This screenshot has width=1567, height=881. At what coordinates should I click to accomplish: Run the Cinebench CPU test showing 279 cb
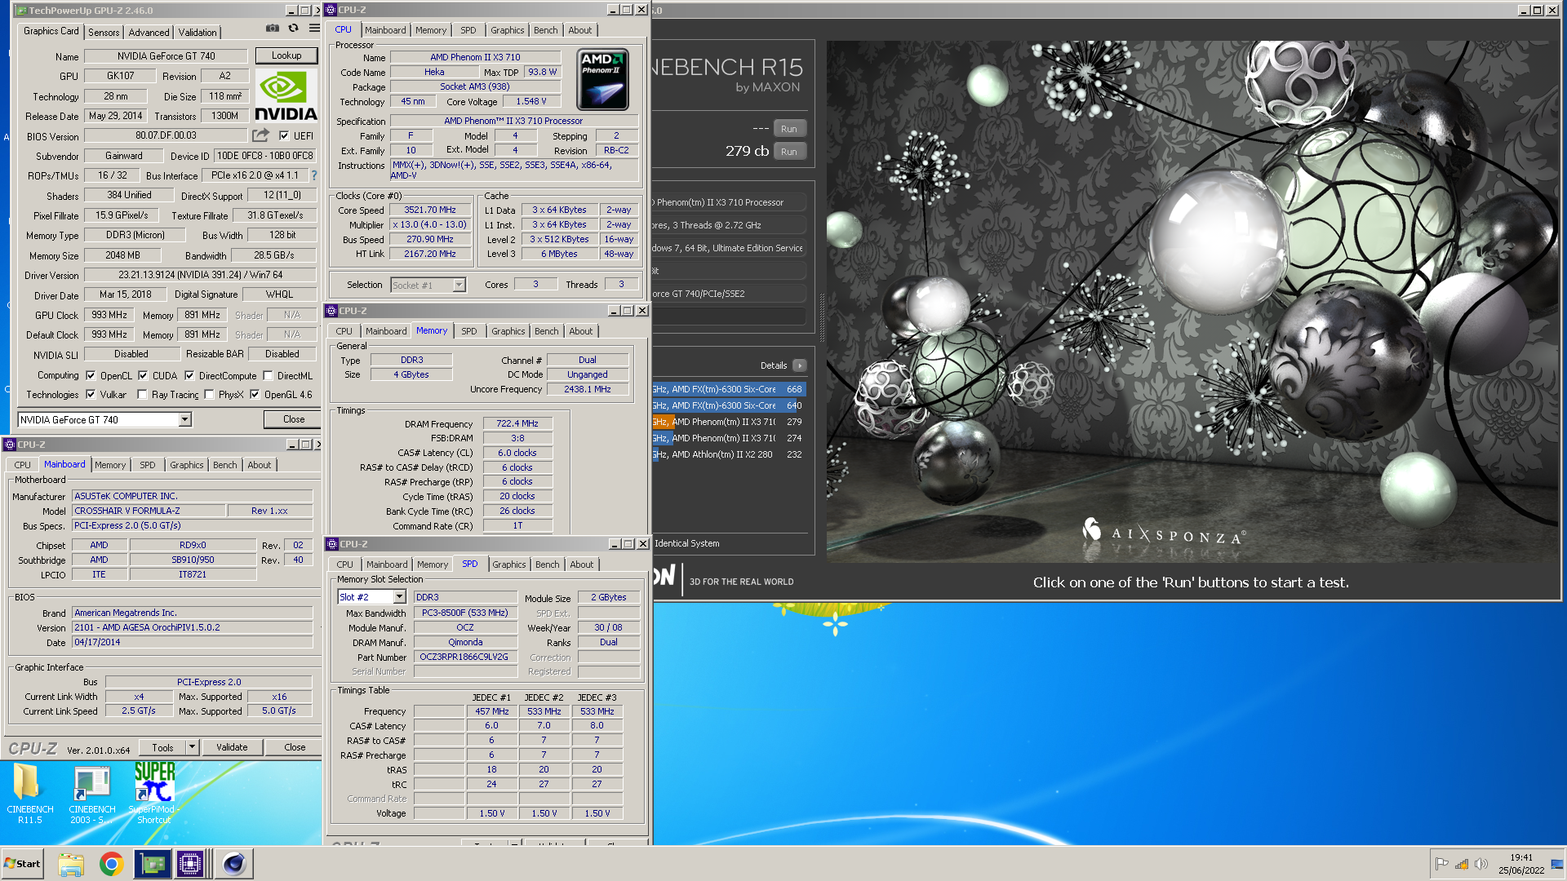(x=788, y=152)
